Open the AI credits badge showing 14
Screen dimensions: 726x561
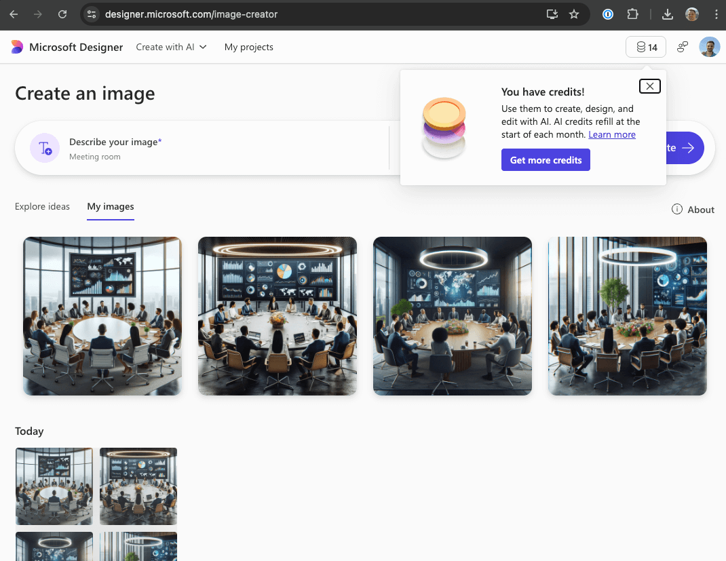(x=645, y=47)
